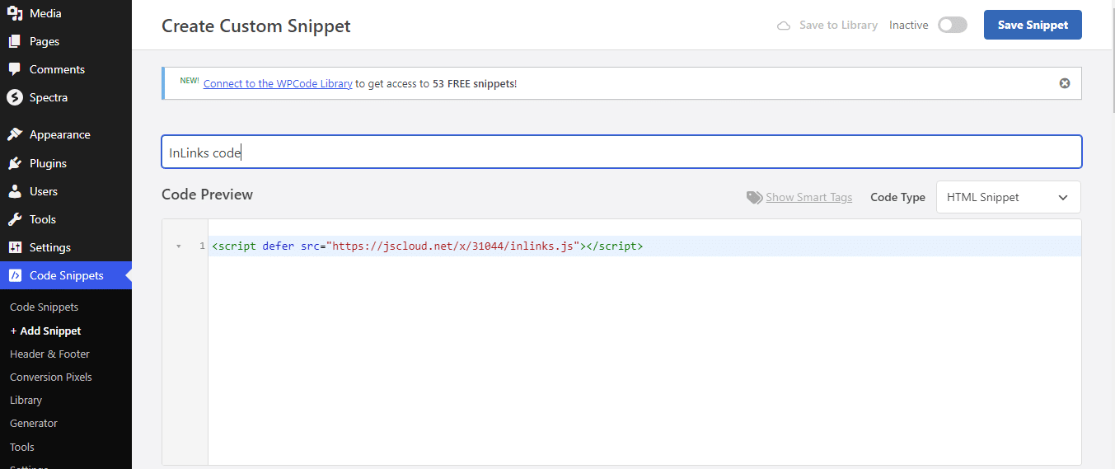Click the Comments speech bubble icon
This screenshot has width=1115, height=469.
15,69
